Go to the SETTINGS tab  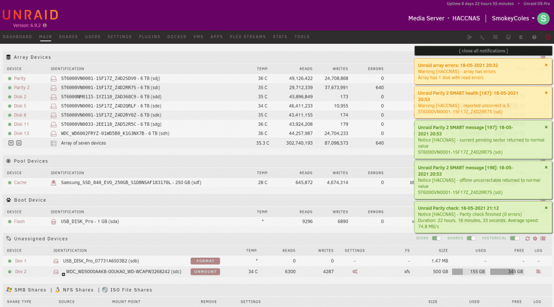(x=120, y=37)
